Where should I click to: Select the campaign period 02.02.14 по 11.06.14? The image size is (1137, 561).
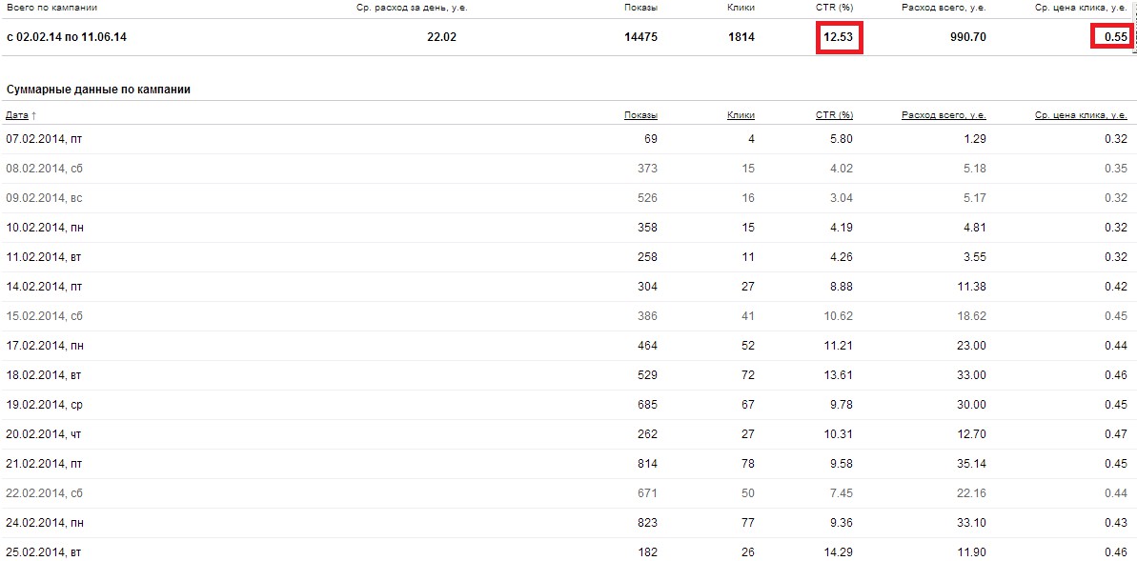point(67,37)
